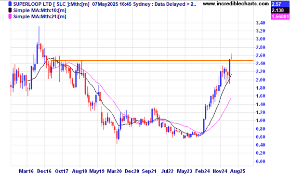Click the Mar20 date axis label
This screenshot has height=176, width=290.
tap(115, 171)
